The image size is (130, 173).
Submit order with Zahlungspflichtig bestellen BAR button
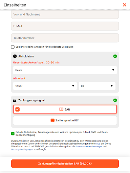[65, 164]
